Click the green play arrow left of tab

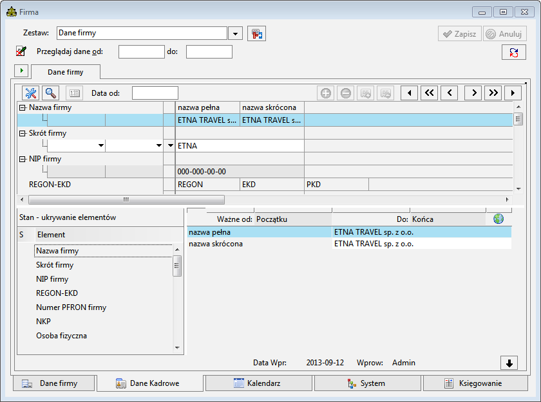(x=21, y=71)
